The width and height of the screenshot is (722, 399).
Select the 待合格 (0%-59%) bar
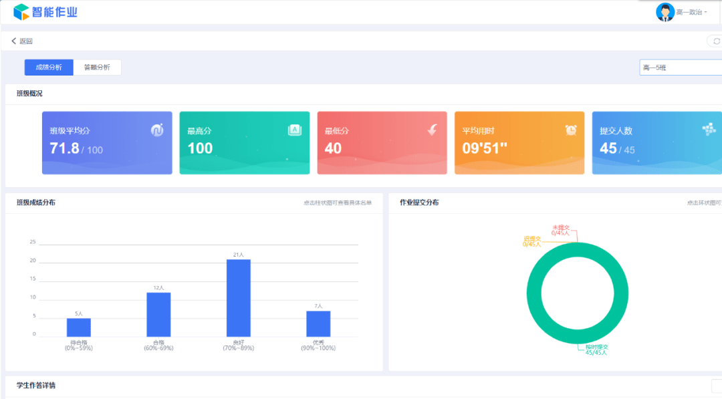(79, 327)
